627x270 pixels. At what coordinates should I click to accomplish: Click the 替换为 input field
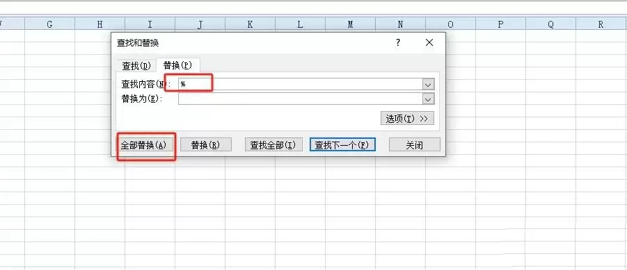(x=301, y=99)
